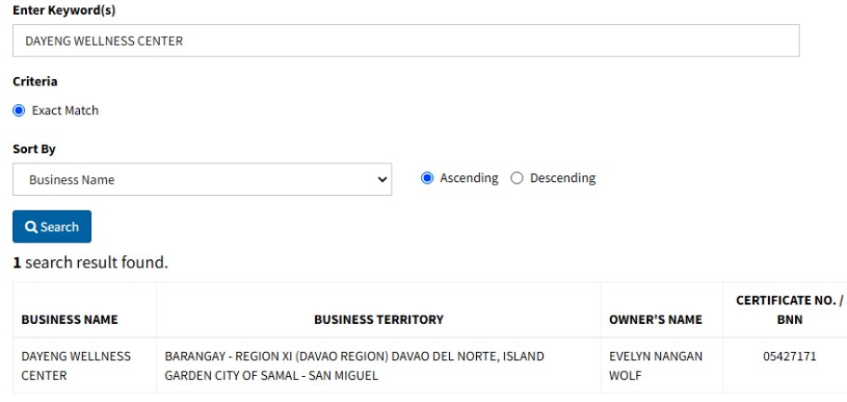The image size is (847, 402).
Task: Select owner name EVELYN NANGAN WOLF
Action: click(649, 365)
